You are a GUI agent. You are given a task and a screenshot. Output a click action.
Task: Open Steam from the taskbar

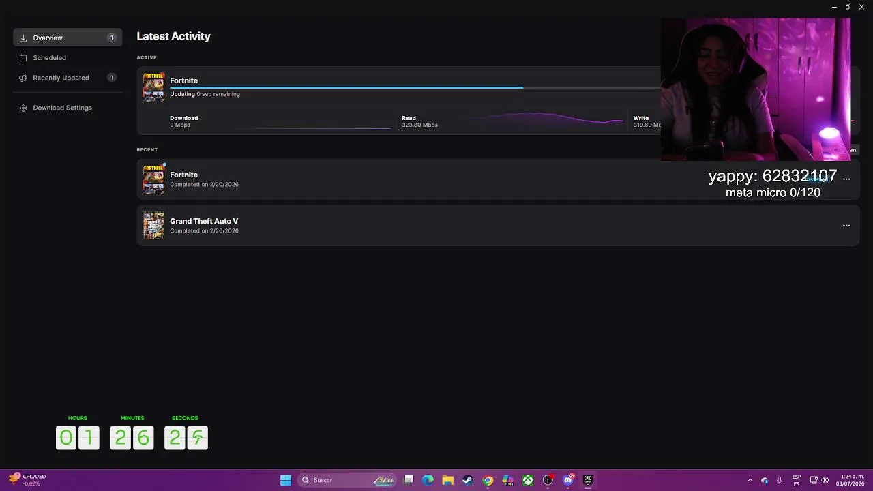tap(467, 480)
